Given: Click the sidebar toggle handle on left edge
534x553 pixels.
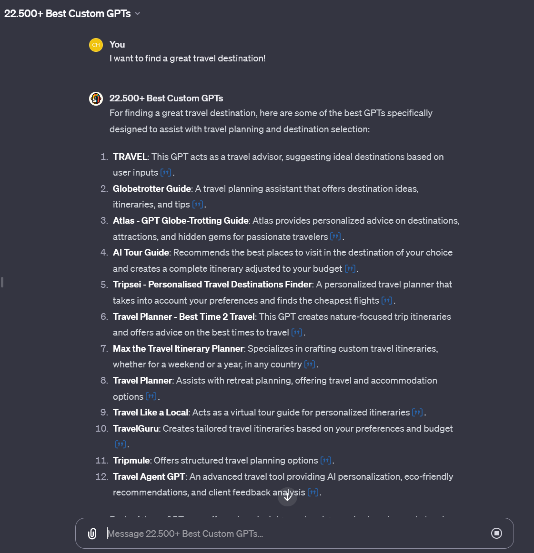Looking at the screenshot, I should click(x=2, y=282).
